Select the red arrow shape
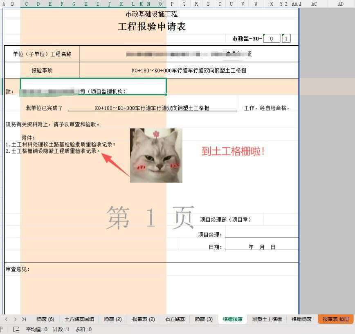This screenshot has width=355, height=334. tap(115, 164)
